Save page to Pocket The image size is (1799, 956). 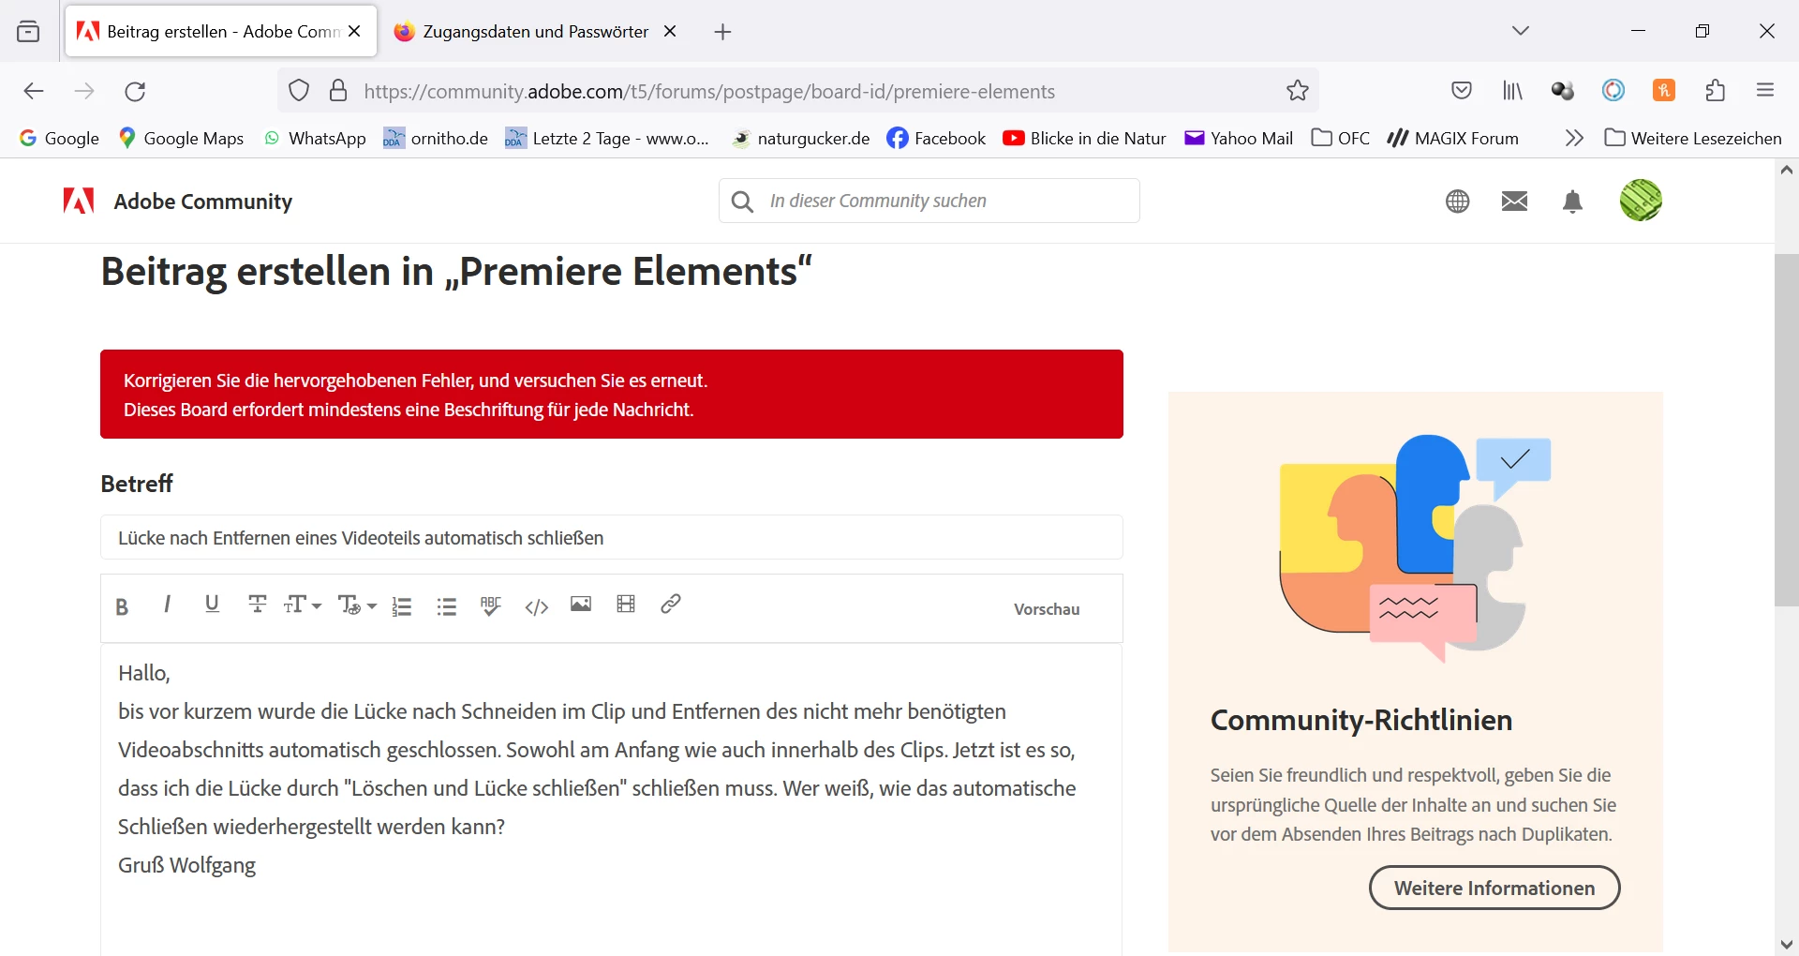pyautogui.click(x=1462, y=91)
